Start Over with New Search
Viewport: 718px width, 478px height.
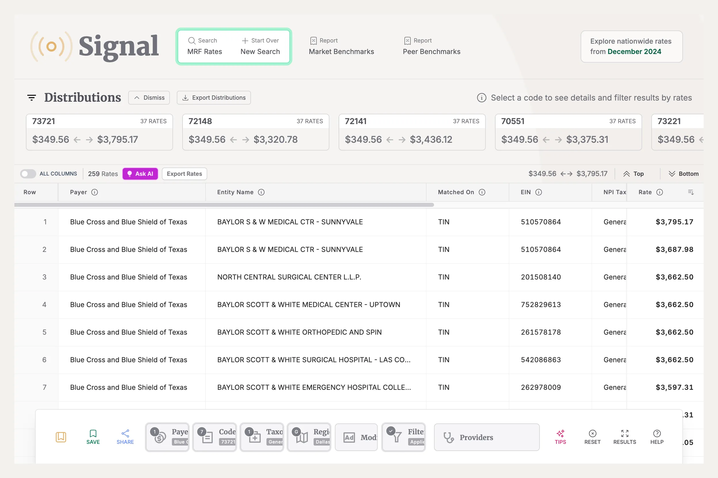[260, 46]
